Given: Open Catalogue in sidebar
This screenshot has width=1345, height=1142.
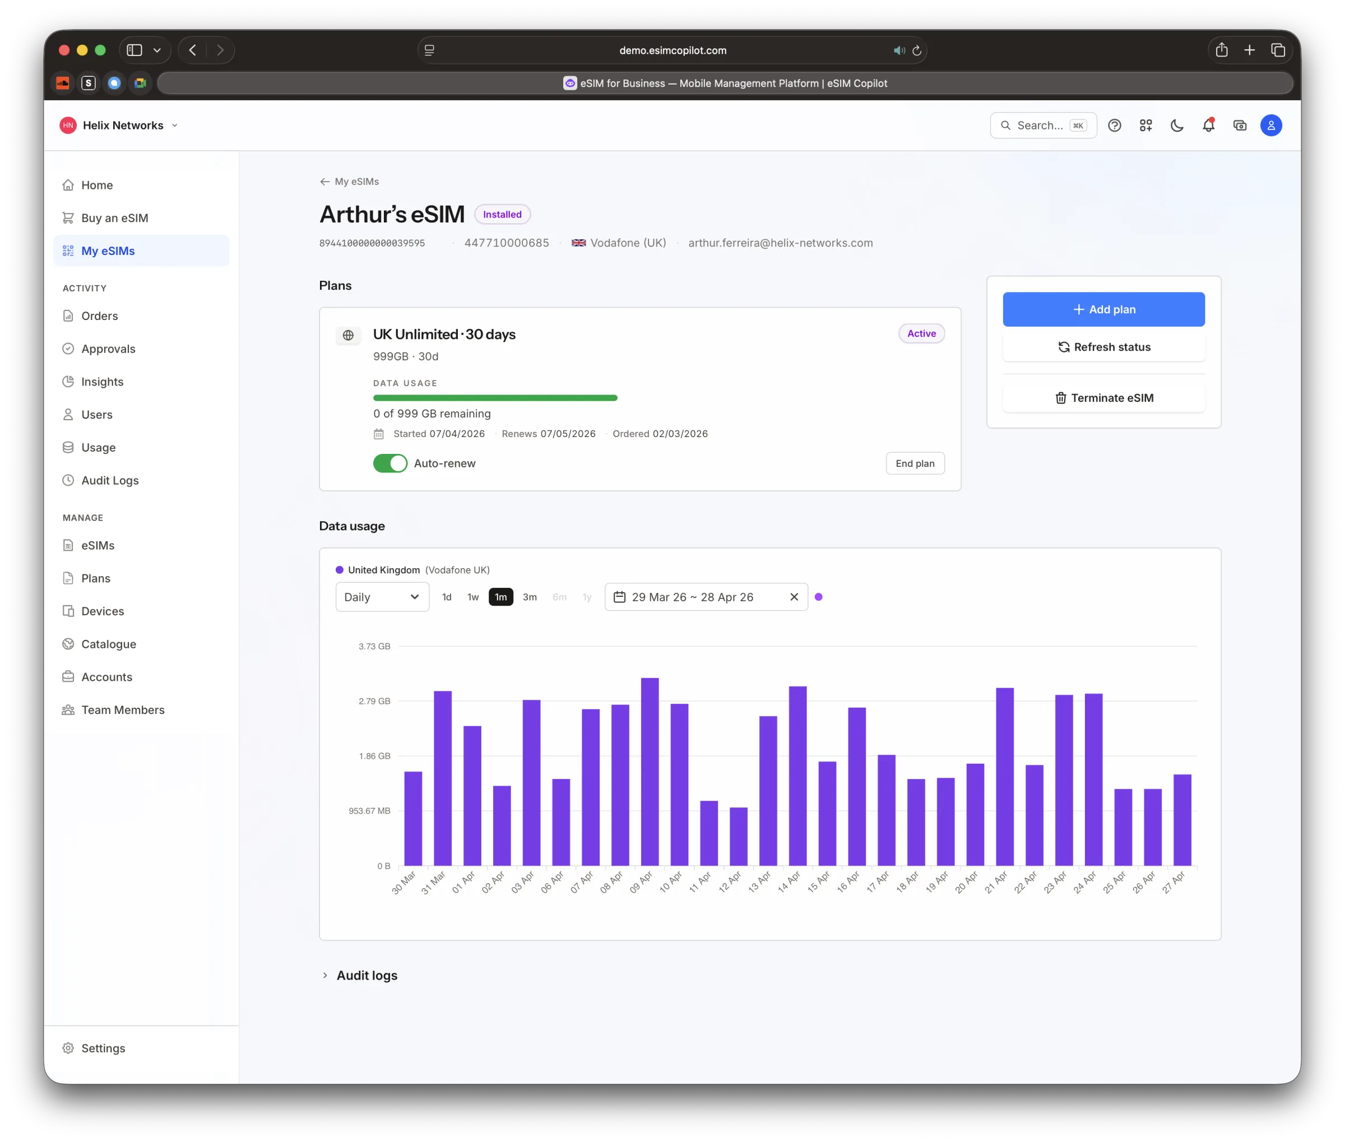Looking at the screenshot, I should pyautogui.click(x=141, y=644).
